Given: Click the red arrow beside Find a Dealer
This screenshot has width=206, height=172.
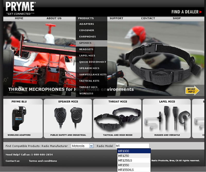Looking at the screenshot, I should (x=201, y=12).
